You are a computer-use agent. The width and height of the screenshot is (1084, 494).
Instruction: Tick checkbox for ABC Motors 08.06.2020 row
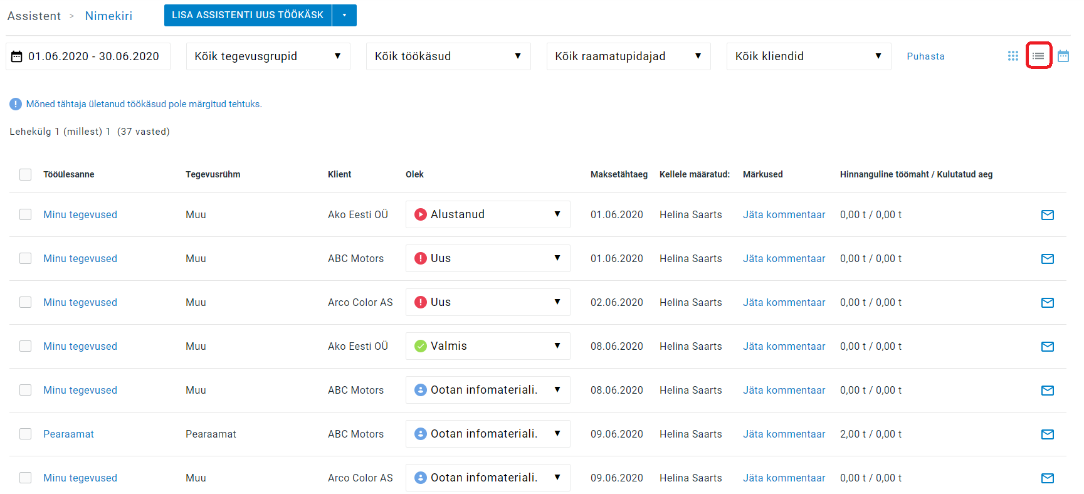click(25, 390)
